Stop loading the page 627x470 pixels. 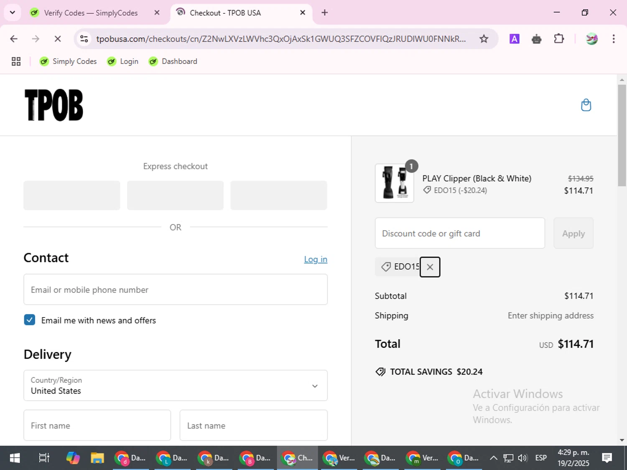58,39
